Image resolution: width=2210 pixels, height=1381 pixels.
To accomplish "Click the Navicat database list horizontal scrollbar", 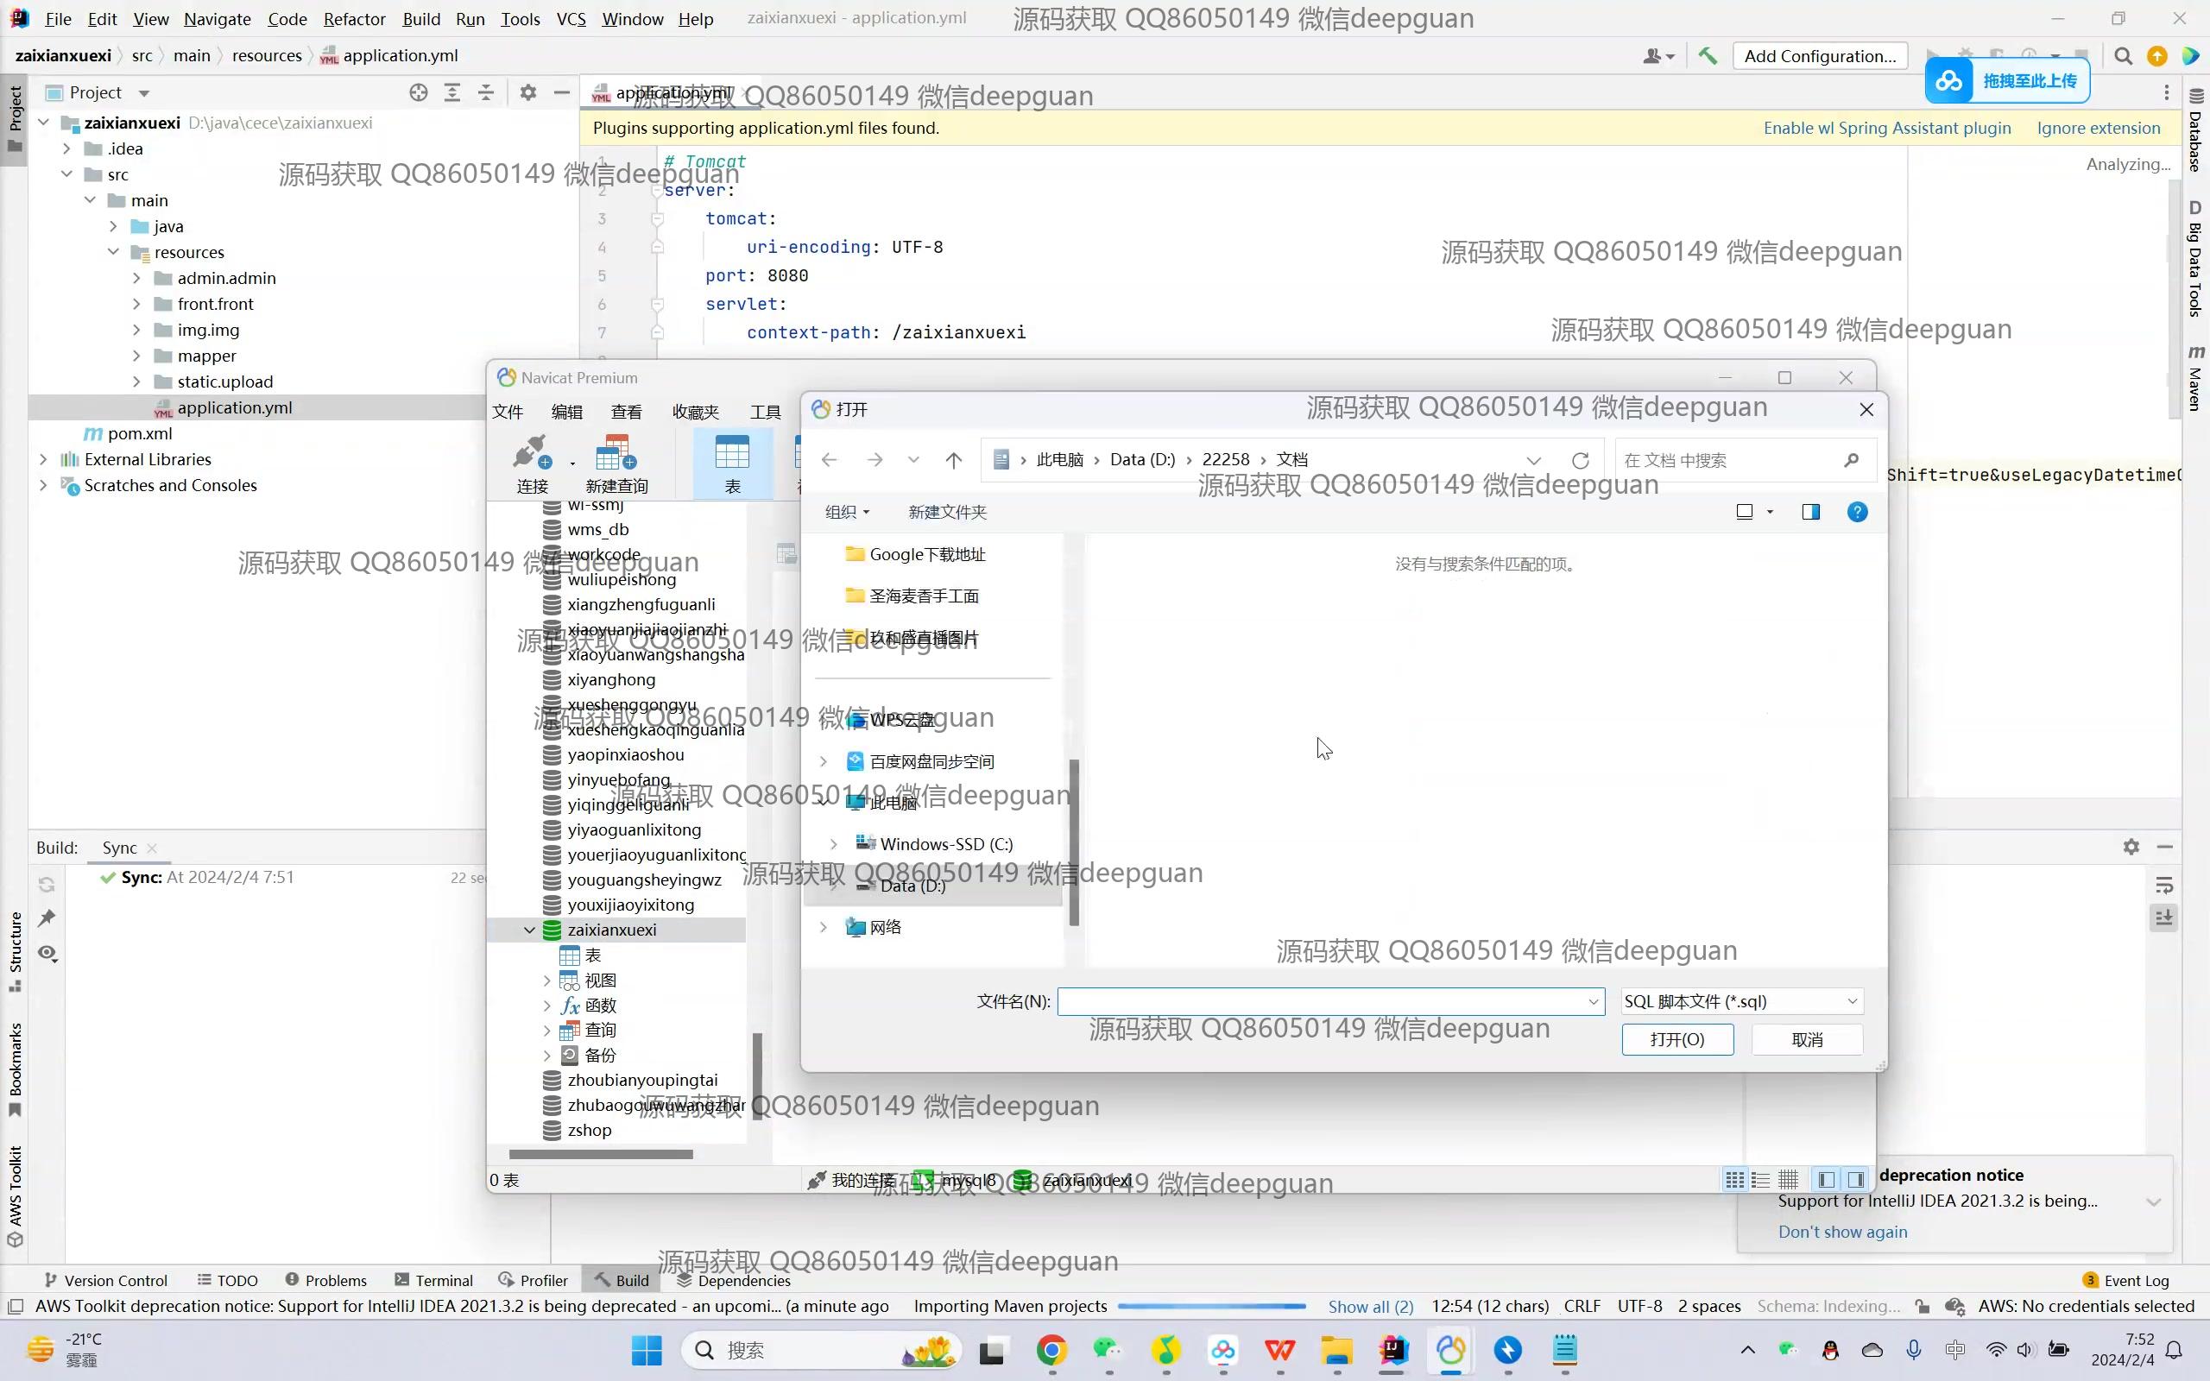I will [600, 1155].
